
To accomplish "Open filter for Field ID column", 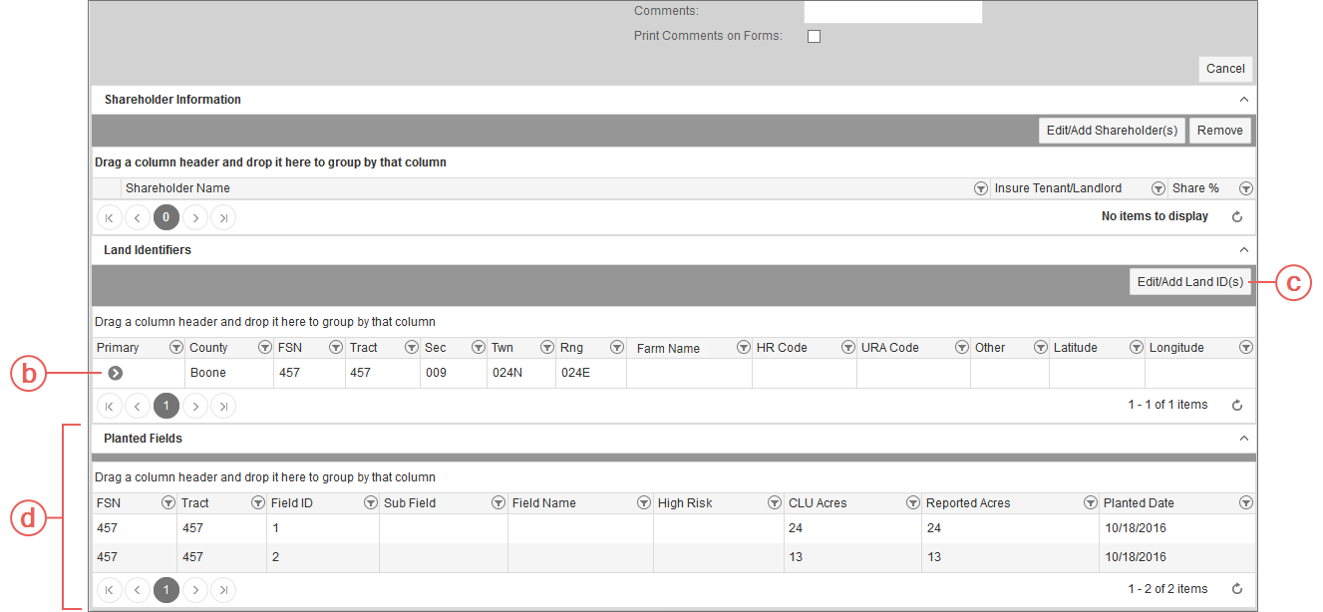I will tap(371, 503).
